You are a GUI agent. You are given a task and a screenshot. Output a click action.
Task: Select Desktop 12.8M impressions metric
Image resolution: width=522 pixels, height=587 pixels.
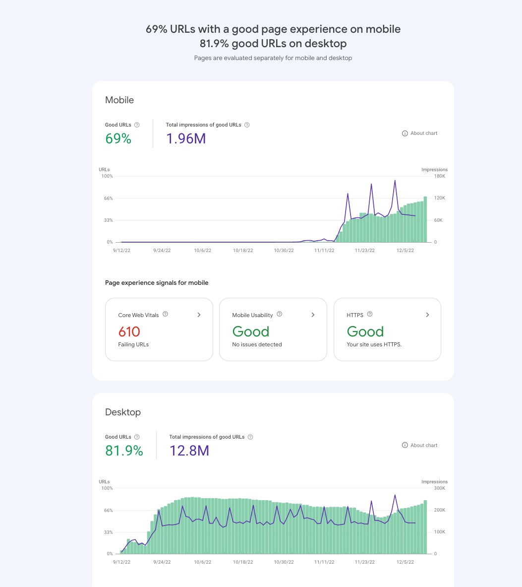tap(189, 451)
